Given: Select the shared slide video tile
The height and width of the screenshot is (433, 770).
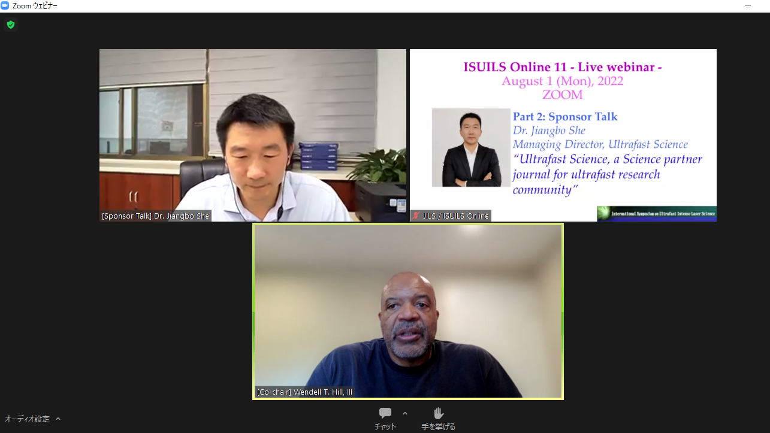Looking at the screenshot, I should pos(563,135).
